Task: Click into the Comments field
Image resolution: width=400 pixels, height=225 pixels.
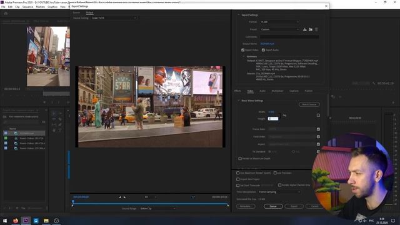Action: pos(289,37)
